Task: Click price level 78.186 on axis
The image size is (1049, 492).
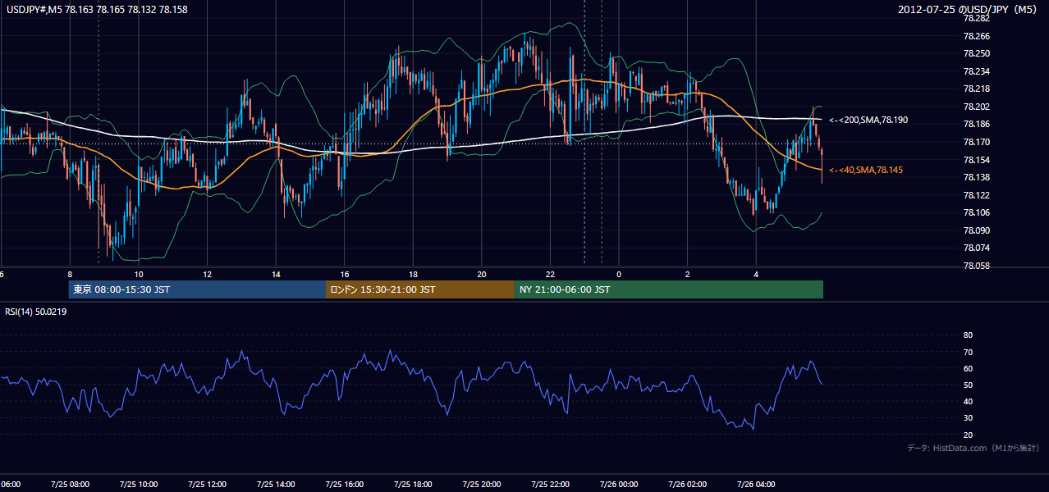Action: 978,124
